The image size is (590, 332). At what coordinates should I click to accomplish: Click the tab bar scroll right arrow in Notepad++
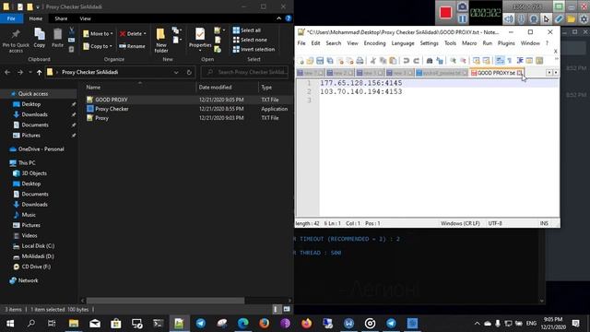pyautogui.click(x=556, y=73)
